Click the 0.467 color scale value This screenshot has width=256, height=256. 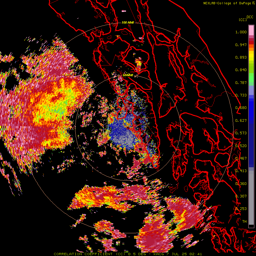[x=241, y=158]
